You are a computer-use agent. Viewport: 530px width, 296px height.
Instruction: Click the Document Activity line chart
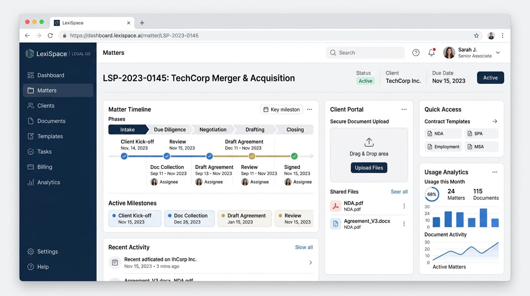466,252
